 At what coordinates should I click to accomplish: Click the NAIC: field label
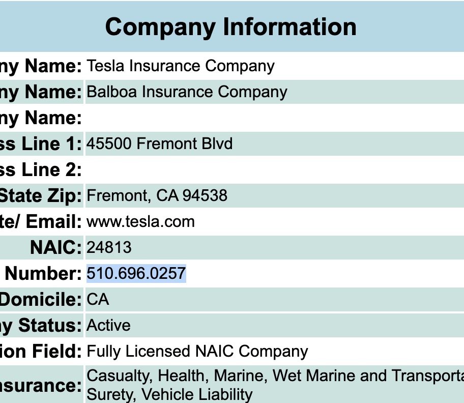[56, 247]
